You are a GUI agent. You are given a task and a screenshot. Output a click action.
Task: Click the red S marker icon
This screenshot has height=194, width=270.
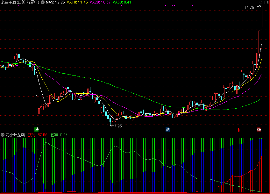239,130
